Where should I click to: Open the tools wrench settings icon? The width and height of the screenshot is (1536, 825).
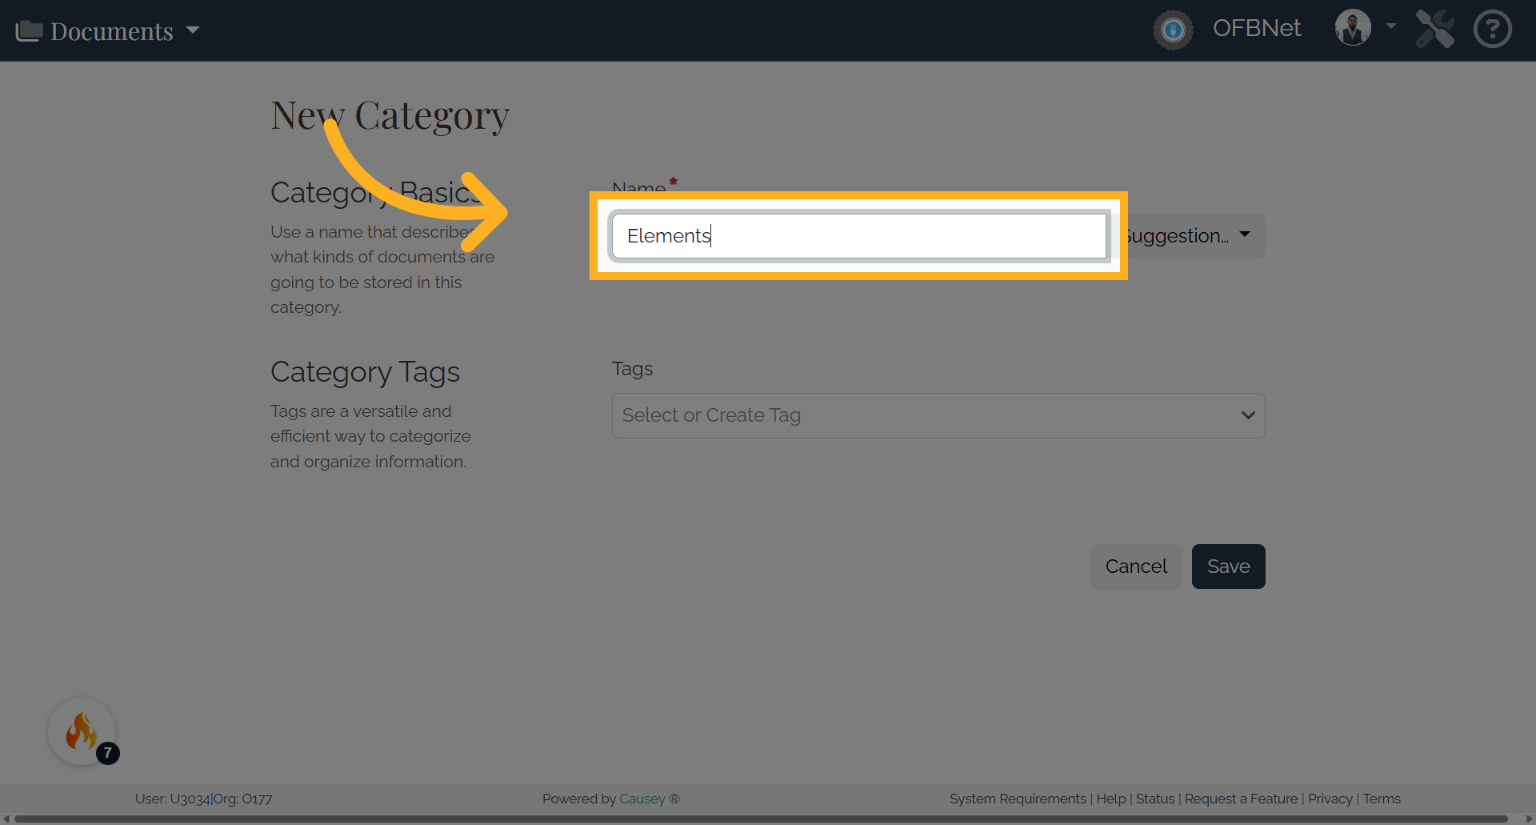pos(1435,29)
